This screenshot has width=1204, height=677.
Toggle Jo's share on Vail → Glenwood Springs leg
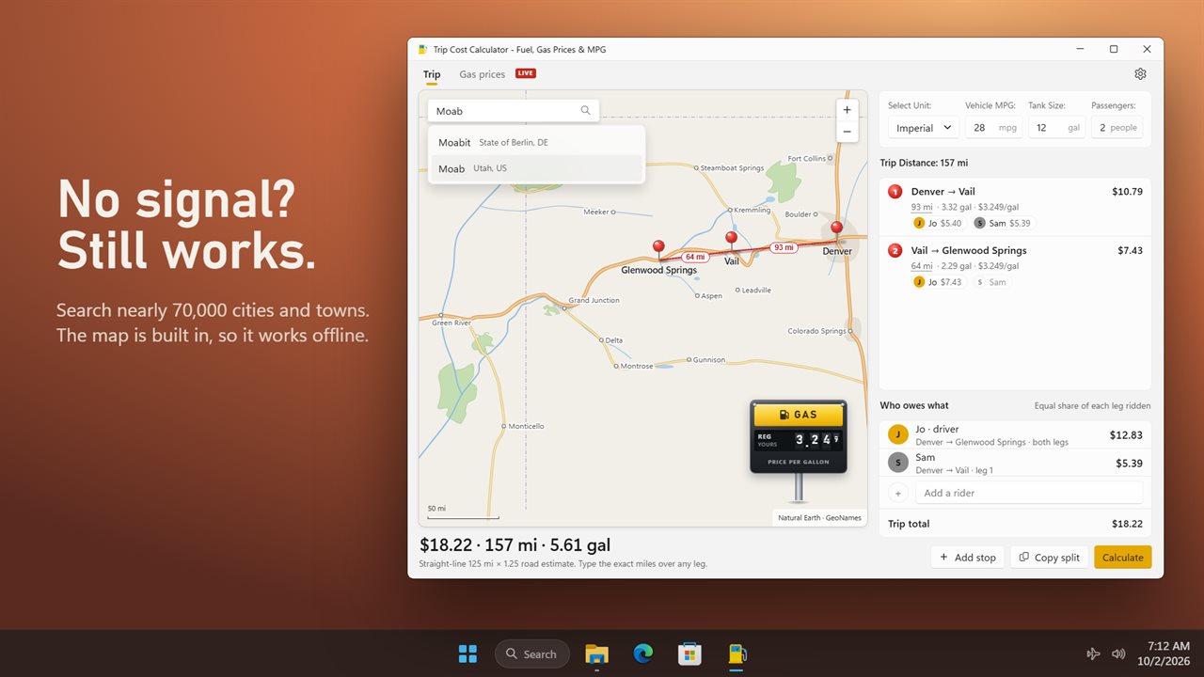[x=938, y=282]
